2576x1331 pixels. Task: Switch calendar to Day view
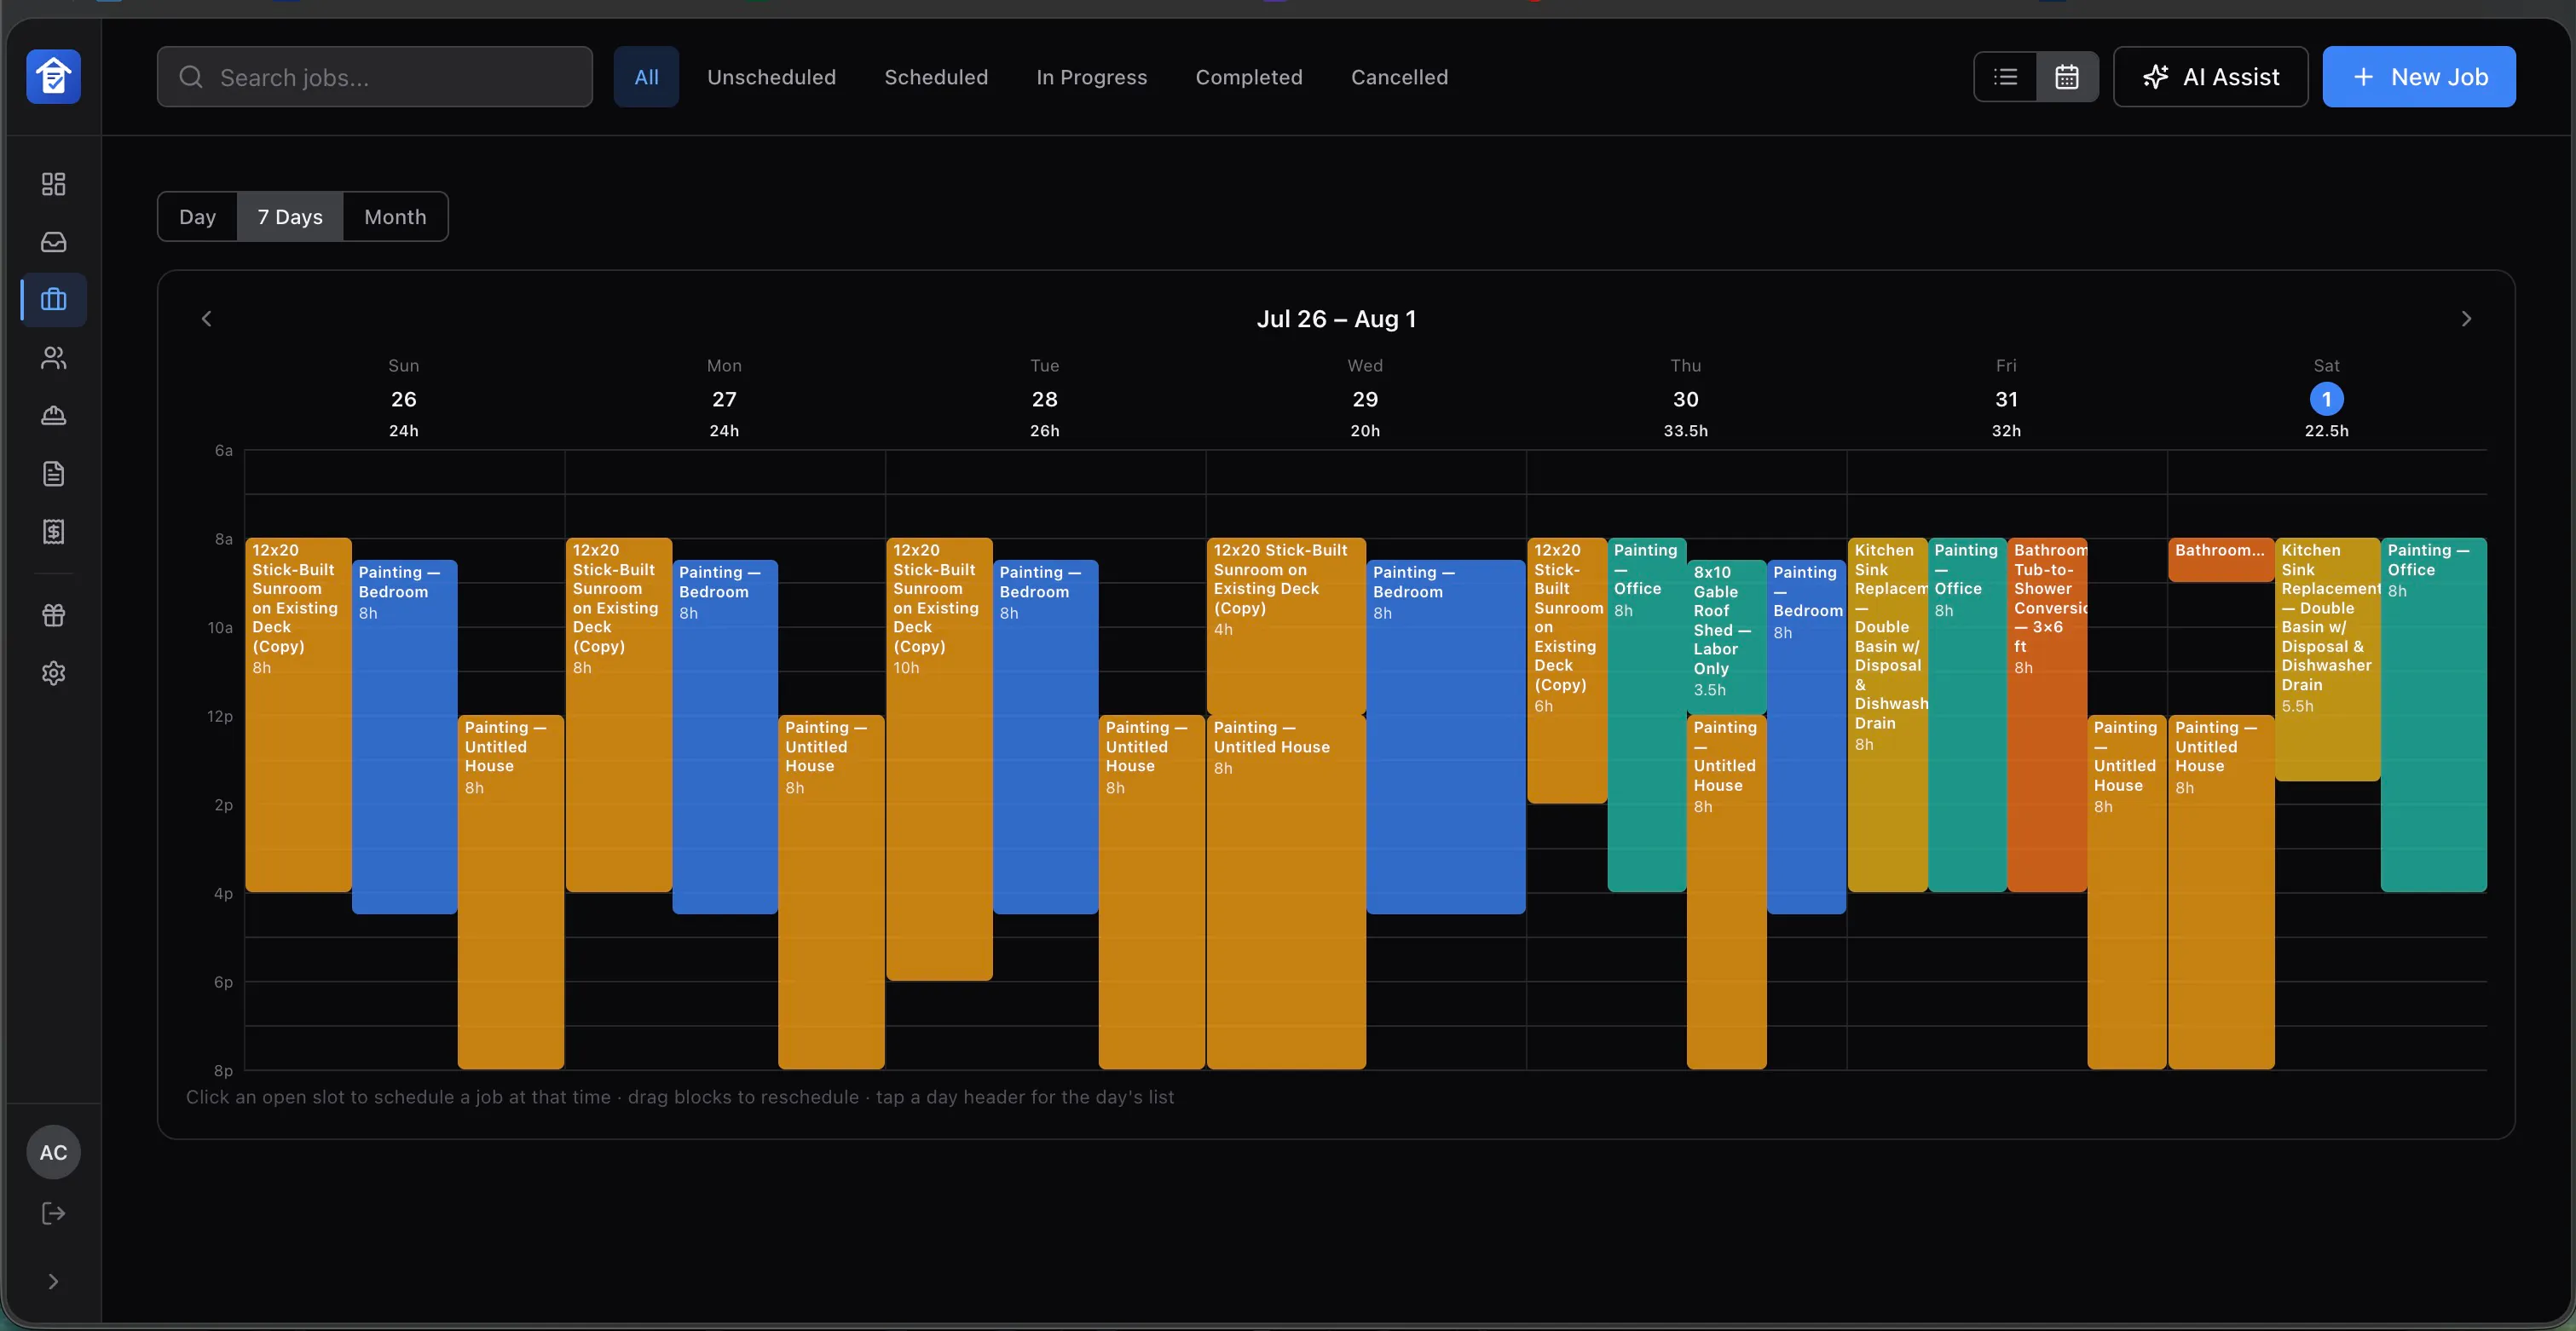(x=197, y=216)
